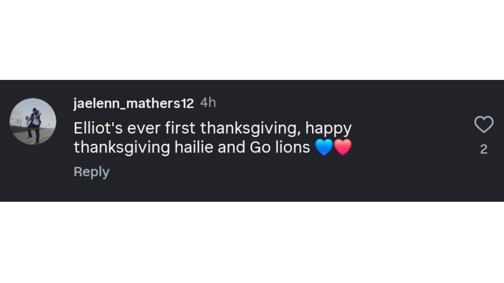504x283 pixels.
Task: Click the first line of comment text
Action: coord(212,128)
